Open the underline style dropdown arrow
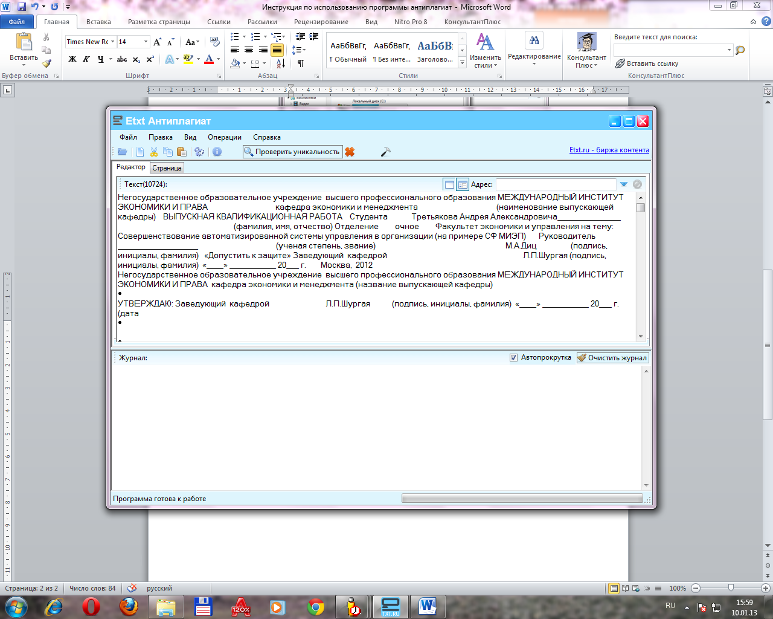 point(111,59)
